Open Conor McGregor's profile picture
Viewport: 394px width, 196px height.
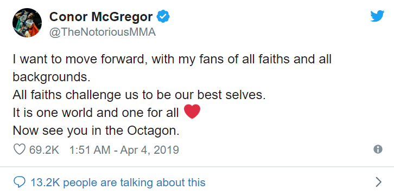(x=27, y=23)
